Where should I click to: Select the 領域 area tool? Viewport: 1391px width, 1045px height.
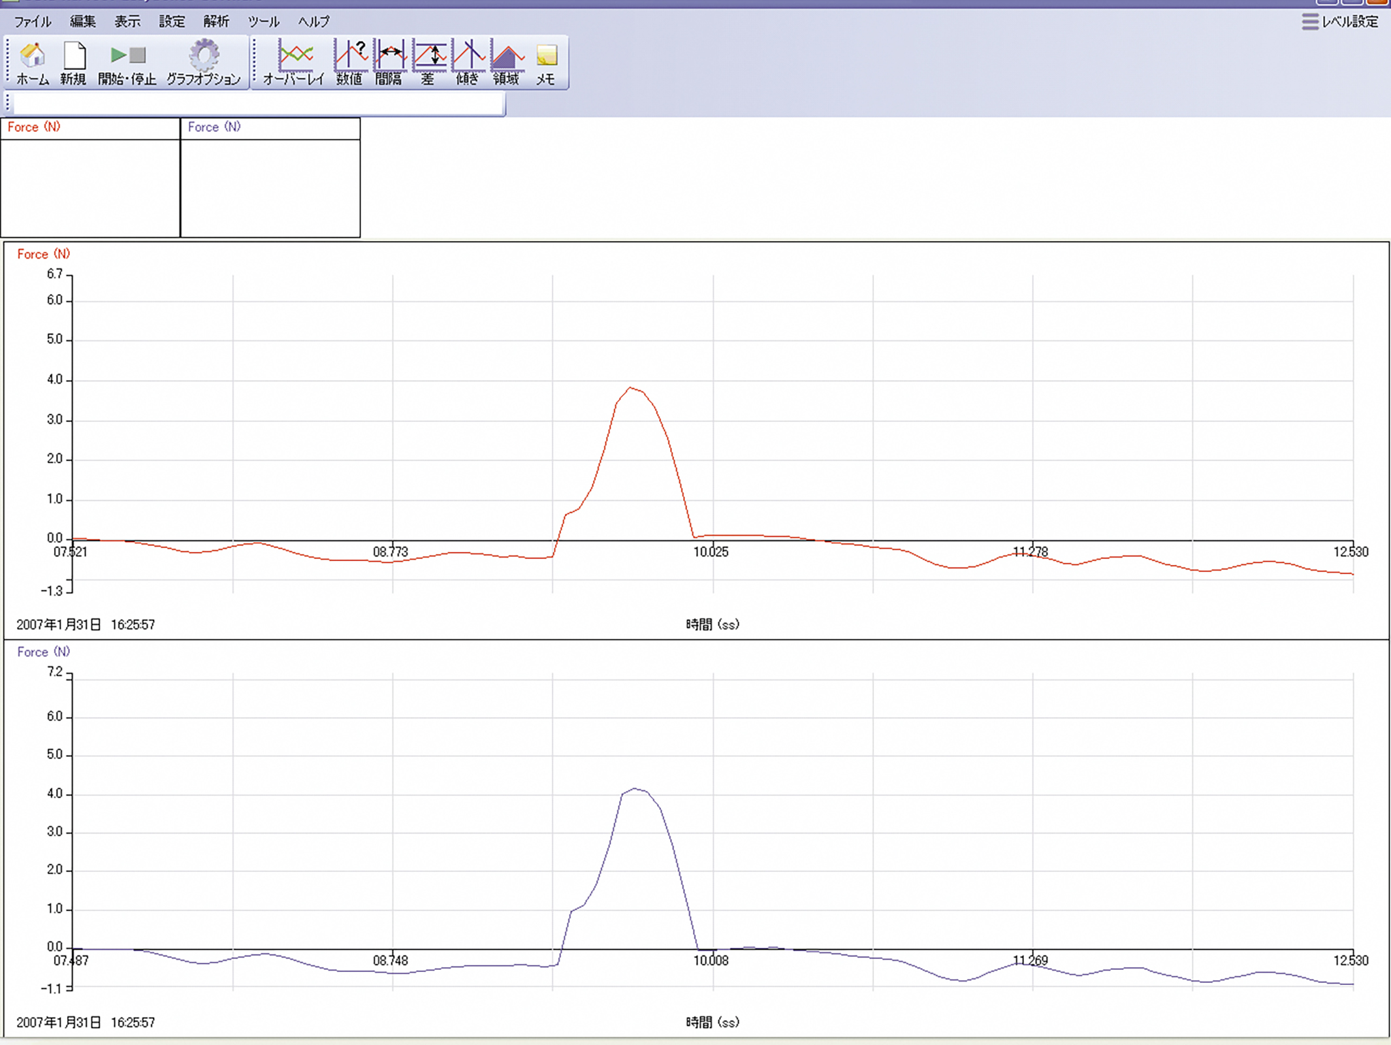point(507,63)
